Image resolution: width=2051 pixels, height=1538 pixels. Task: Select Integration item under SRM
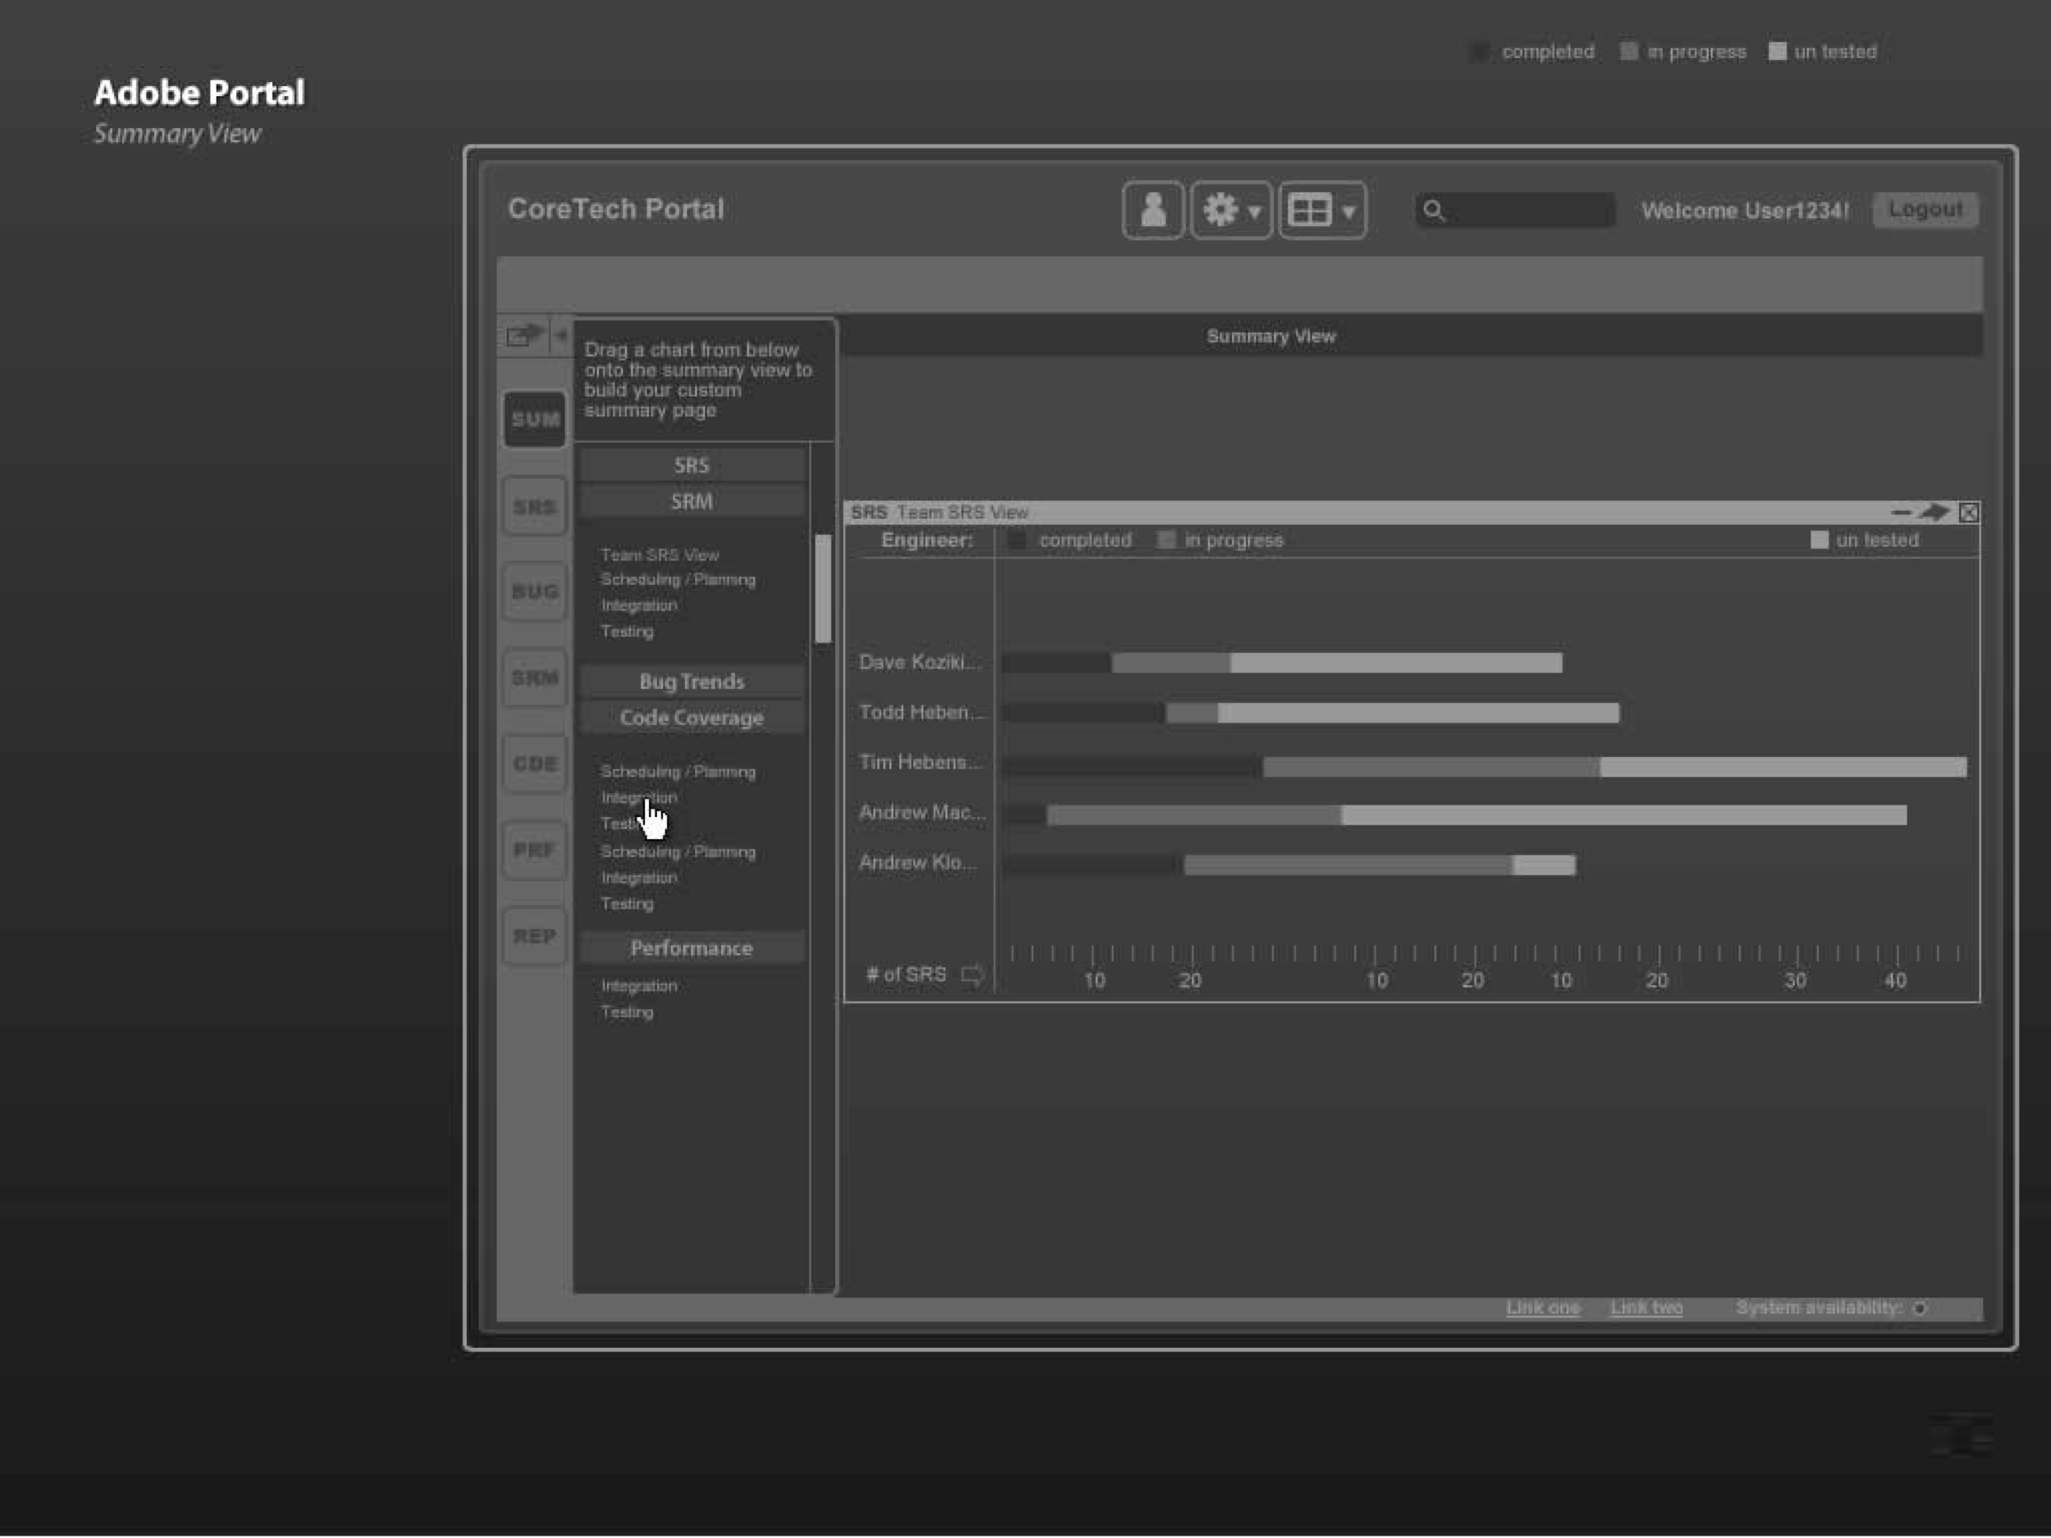[x=639, y=605]
